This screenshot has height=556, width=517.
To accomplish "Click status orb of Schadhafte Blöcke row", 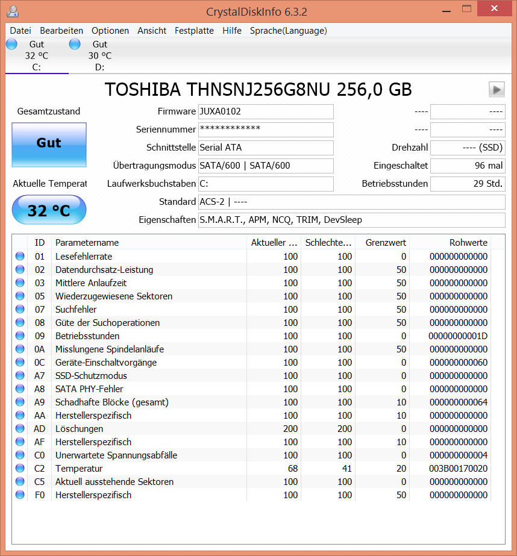I will [20, 402].
